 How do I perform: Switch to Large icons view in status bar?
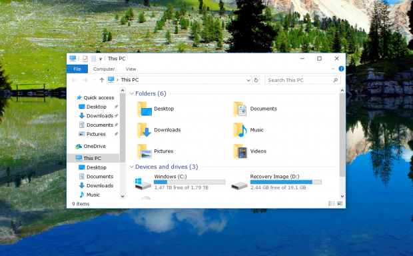(340, 203)
